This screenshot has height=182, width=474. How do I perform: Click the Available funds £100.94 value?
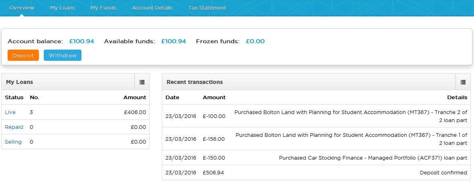click(x=173, y=41)
